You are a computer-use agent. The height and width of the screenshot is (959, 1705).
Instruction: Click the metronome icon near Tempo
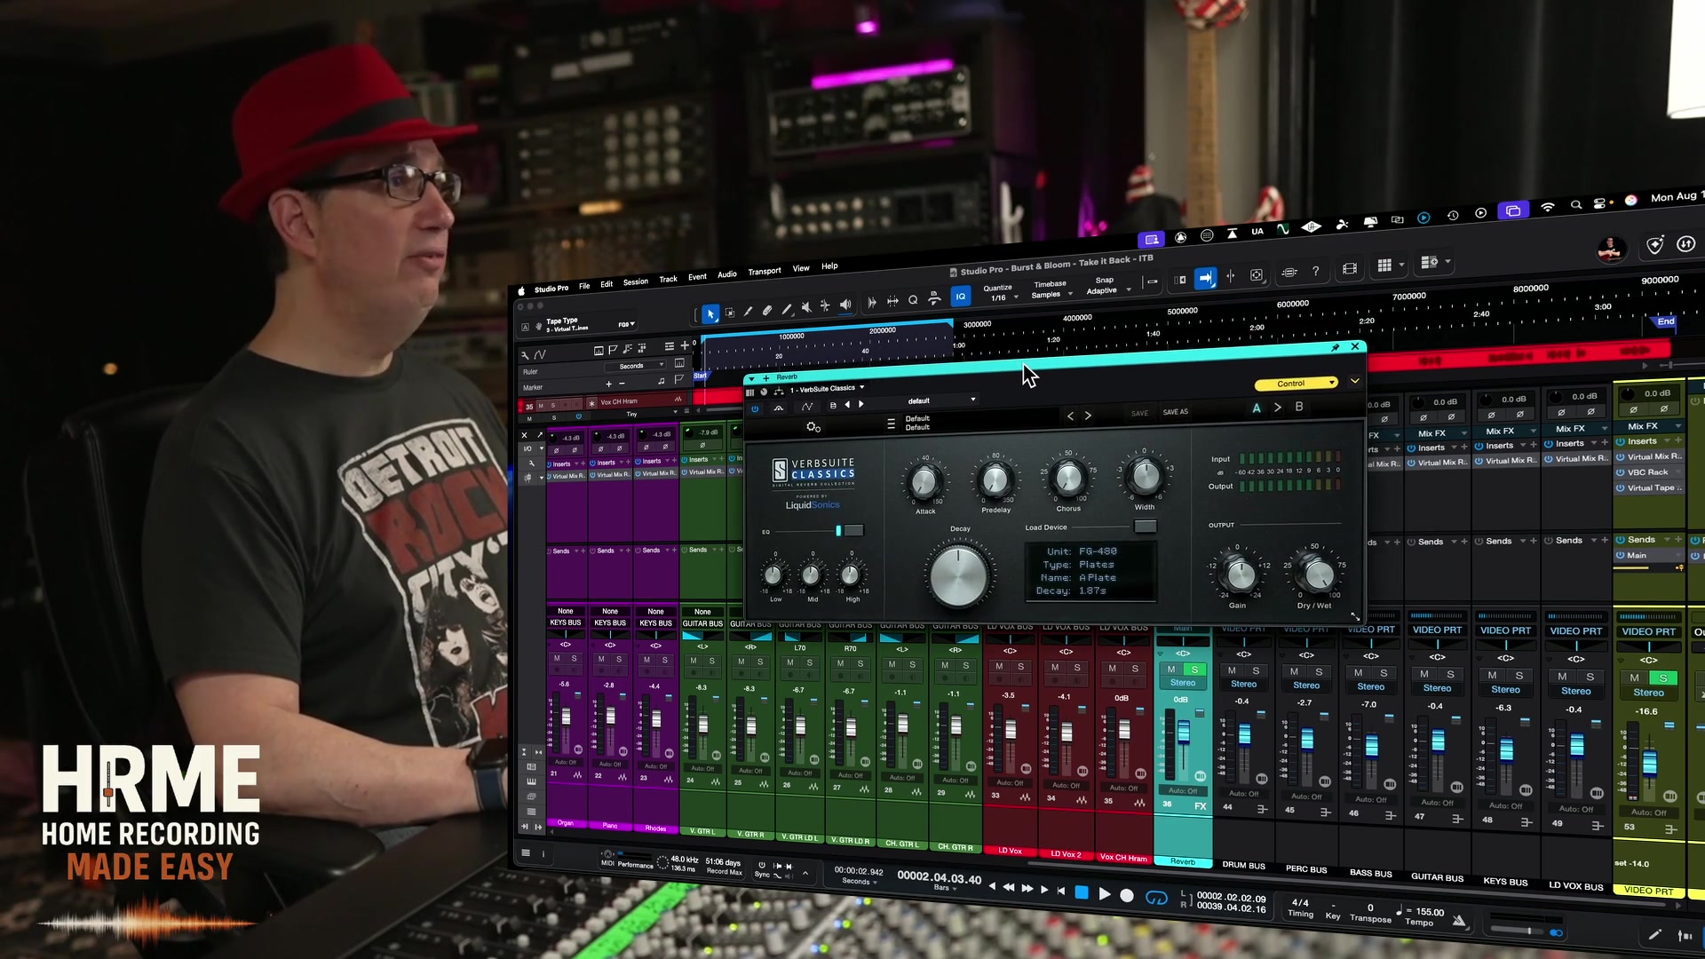pos(1458,921)
